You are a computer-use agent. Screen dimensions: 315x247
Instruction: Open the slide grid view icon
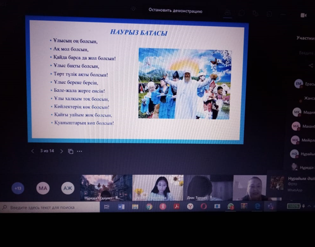coord(71,151)
